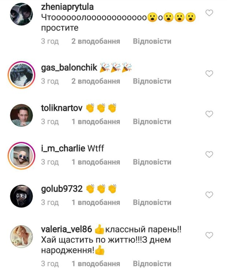Open golub9732 masked avatar
The height and width of the screenshot is (275, 227).
[21, 196]
